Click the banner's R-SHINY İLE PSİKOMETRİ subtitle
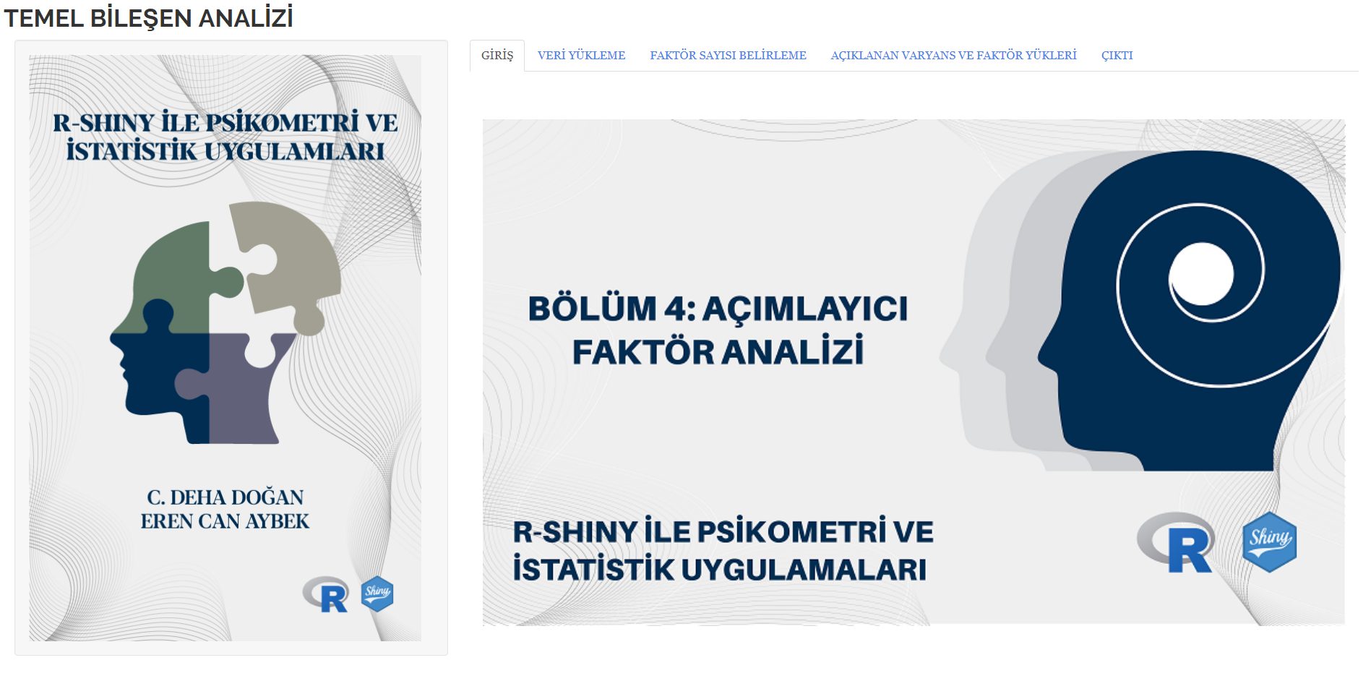Image resolution: width=1371 pixels, height=681 pixels. coord(723,550)
